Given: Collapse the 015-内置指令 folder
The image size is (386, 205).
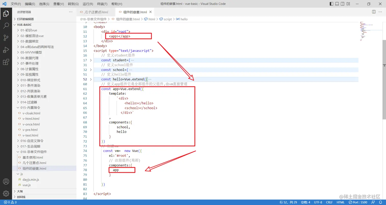Looking at the screenshot, I should point(44,108).
